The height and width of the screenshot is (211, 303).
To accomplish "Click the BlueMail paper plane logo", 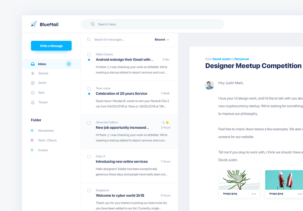I will (x=34, y=24).
